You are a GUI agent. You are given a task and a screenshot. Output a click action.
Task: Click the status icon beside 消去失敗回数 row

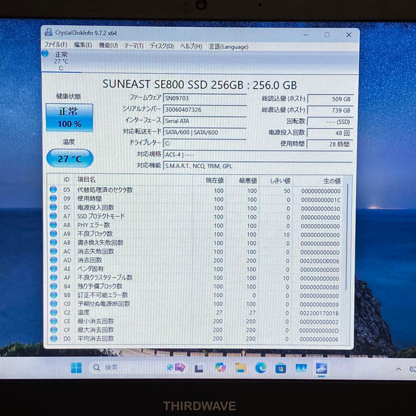[53, 251]
